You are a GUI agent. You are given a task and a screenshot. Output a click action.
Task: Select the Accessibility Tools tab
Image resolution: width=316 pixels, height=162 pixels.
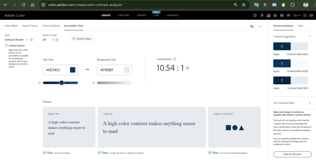point(73,26)
